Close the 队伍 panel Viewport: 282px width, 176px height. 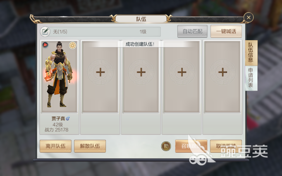pos(249,17)
